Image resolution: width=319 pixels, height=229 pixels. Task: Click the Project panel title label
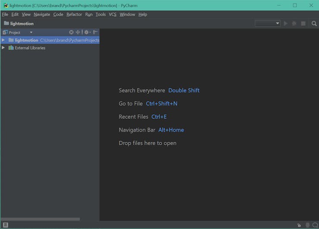(15, 33)
